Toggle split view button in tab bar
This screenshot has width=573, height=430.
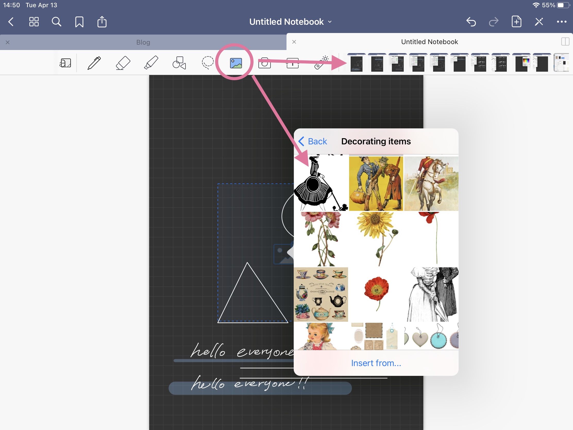tap(565, 42)
